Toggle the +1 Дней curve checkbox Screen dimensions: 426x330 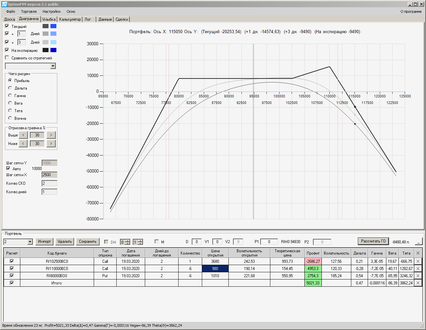[7, 33]
